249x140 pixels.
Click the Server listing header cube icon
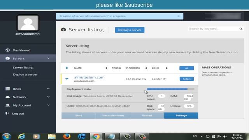coord(63,30)
